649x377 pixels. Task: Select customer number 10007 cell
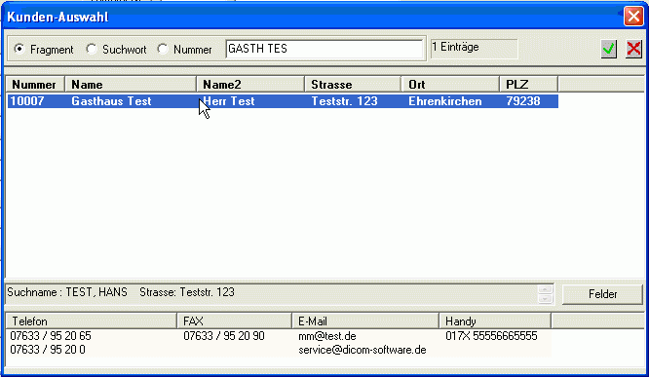27,101
